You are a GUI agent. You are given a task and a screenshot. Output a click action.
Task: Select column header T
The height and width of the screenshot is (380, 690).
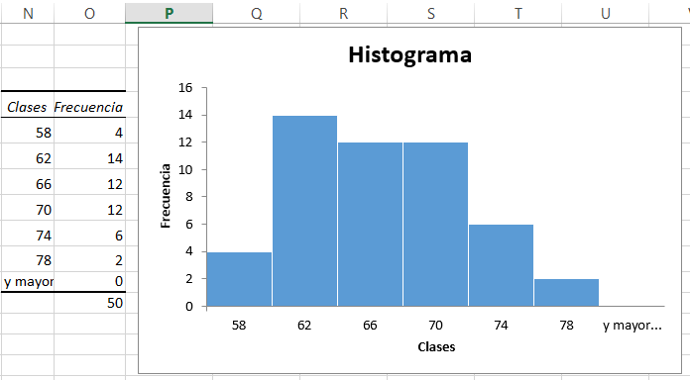(x=517, y=13)
